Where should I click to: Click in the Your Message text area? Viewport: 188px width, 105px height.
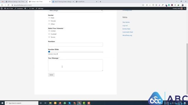[x=75, y=65]
